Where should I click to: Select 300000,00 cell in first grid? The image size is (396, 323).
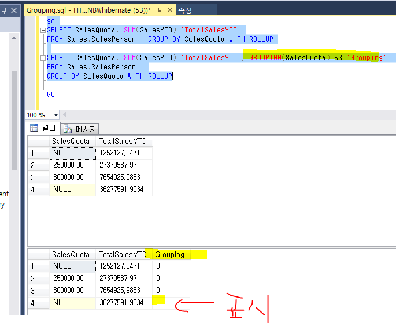coord(73,177)
